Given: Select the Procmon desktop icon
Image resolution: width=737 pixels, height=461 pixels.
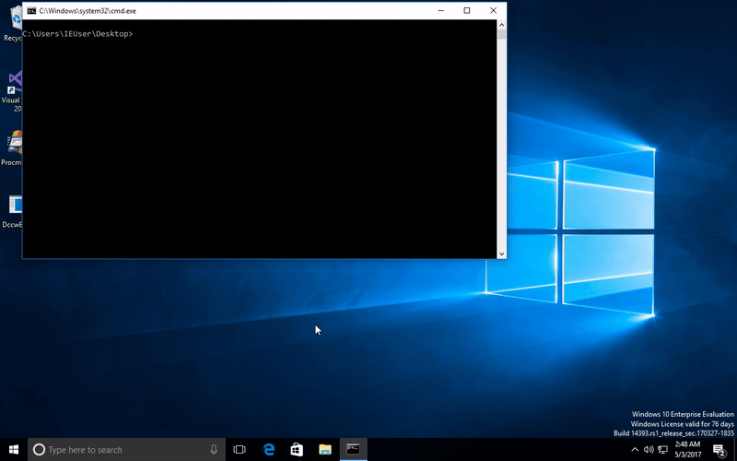Looking at the screenshot, I should tap(13, 148).
